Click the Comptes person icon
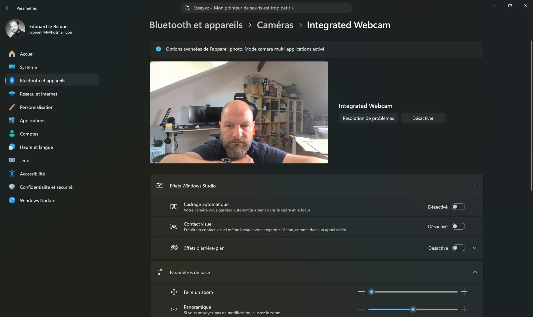This screenshot has width=533, height=317. (x=12, y=134)
